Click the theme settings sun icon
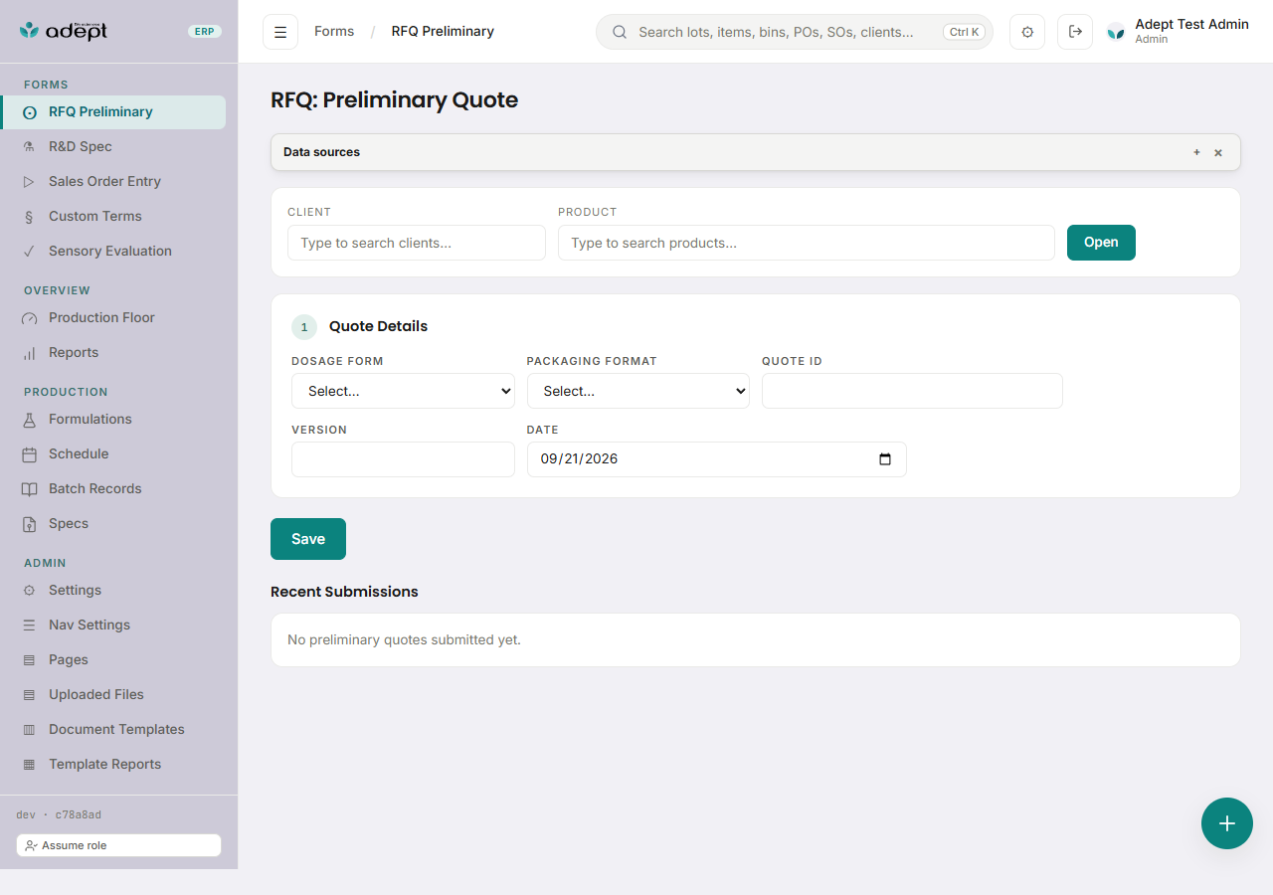The width and height of the screenshot is (1273, 895). point(1027,32)
